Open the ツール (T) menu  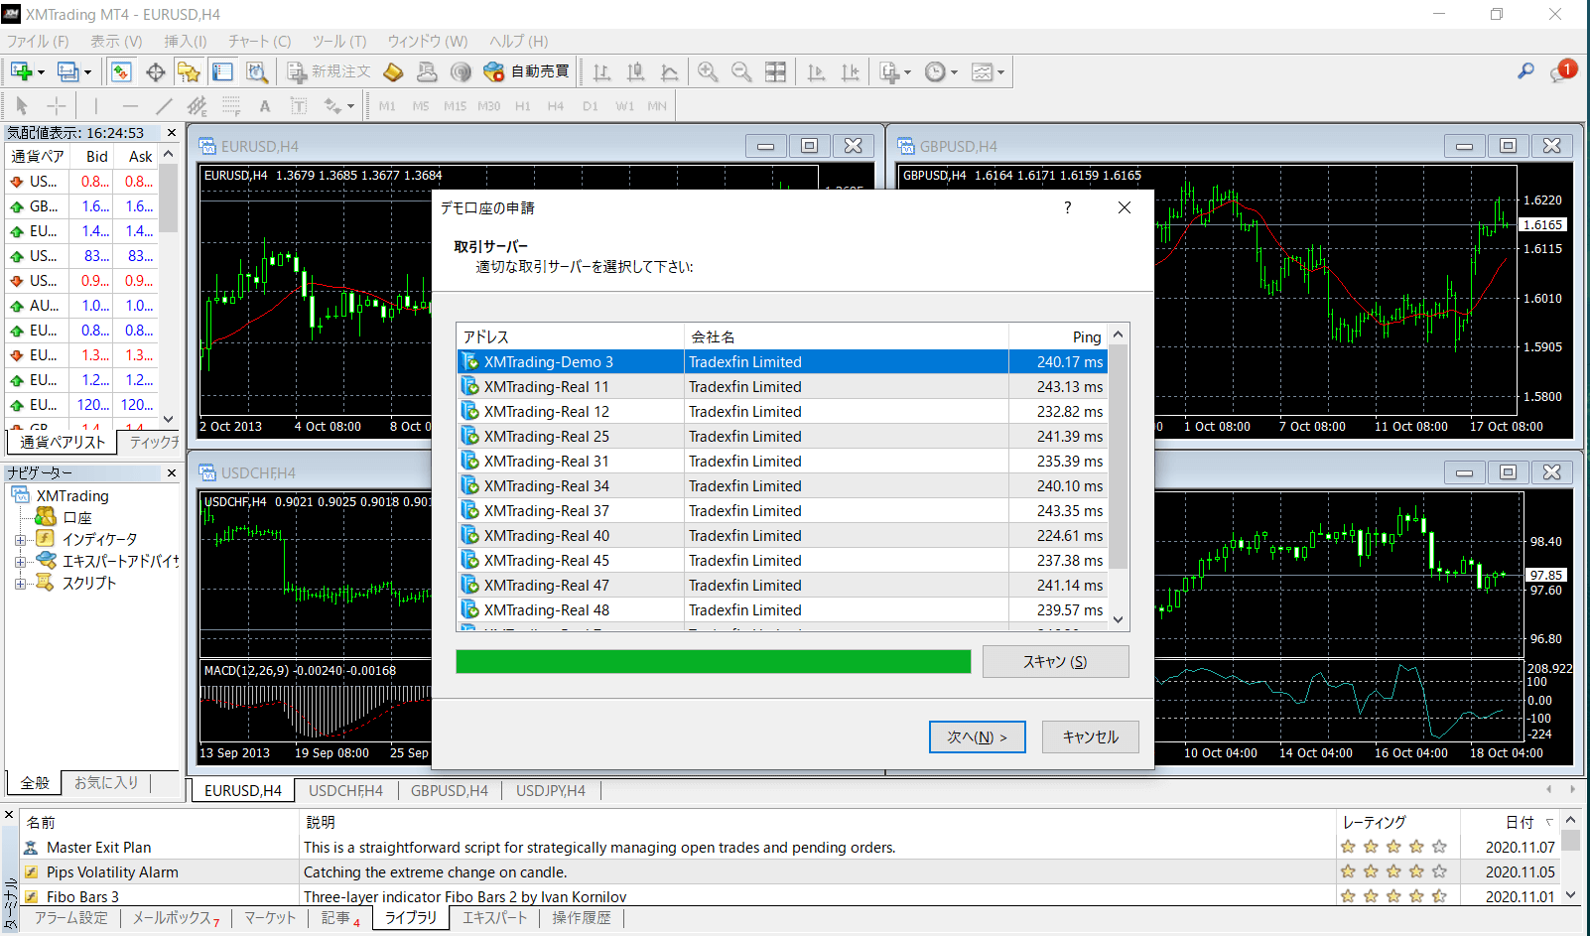click(x=338, y=41)
